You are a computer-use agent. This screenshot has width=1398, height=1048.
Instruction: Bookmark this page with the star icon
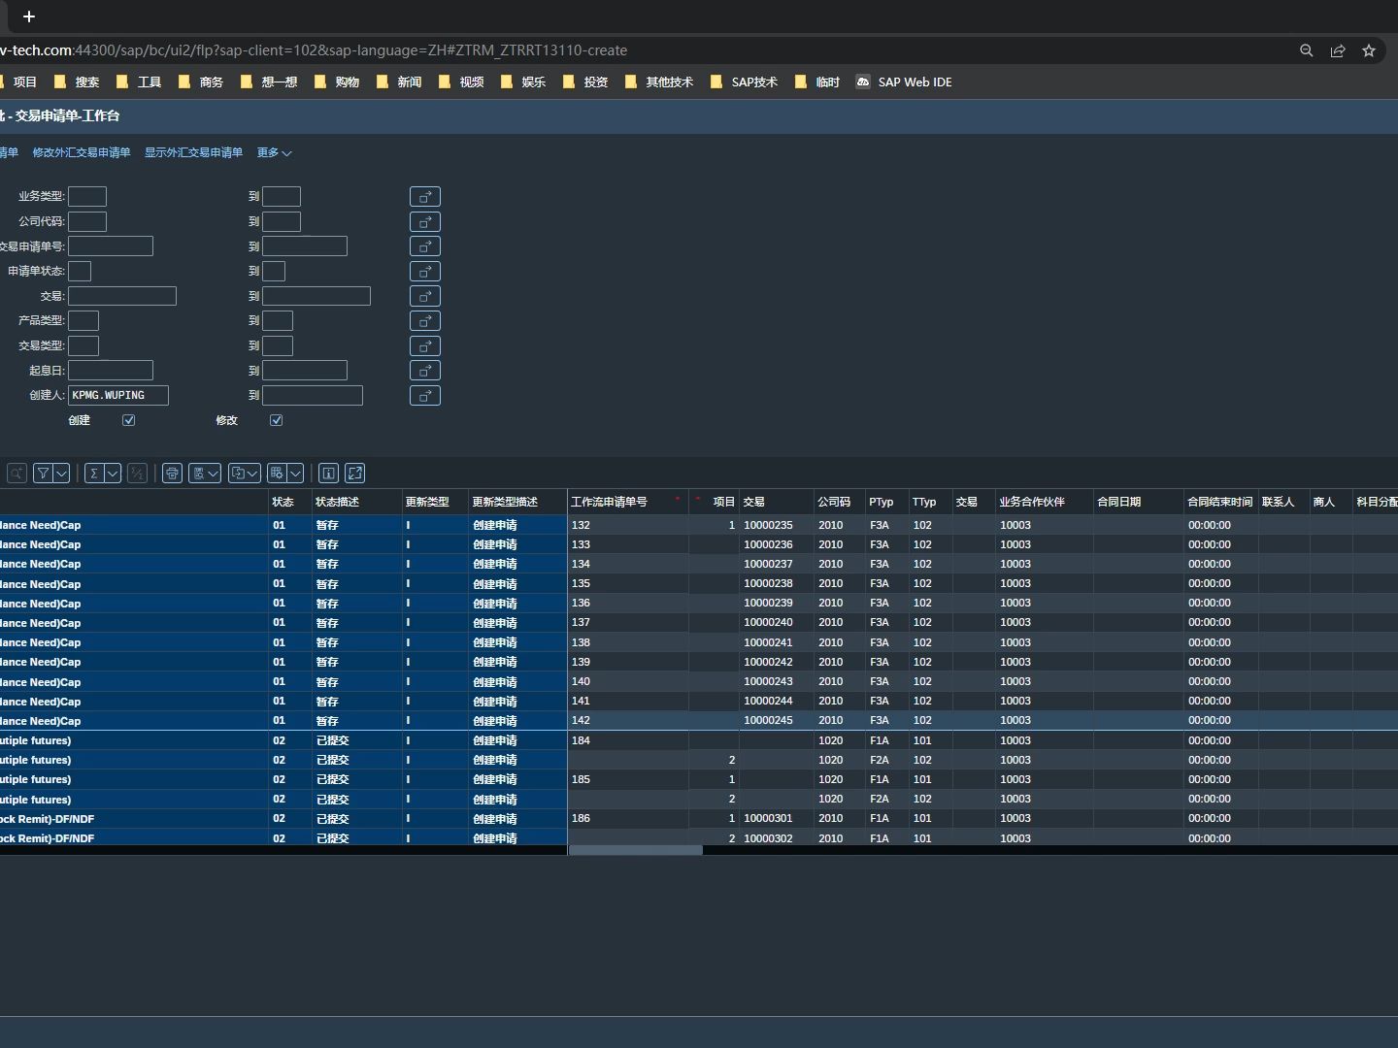[x=1369, y=50]
